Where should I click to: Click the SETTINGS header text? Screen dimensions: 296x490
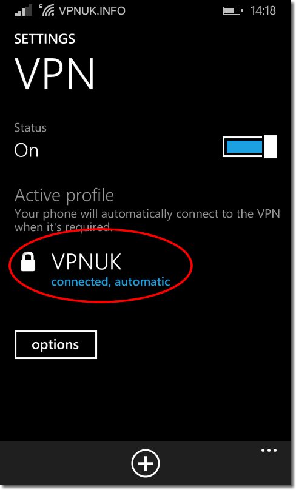tap(45, 39)
